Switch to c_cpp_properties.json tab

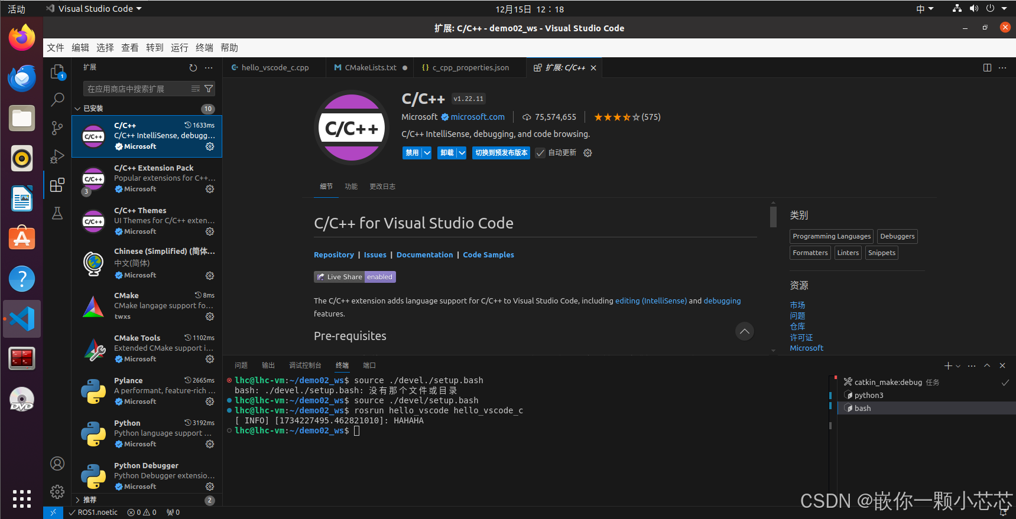pyautogui.click(x=470, y=68)
